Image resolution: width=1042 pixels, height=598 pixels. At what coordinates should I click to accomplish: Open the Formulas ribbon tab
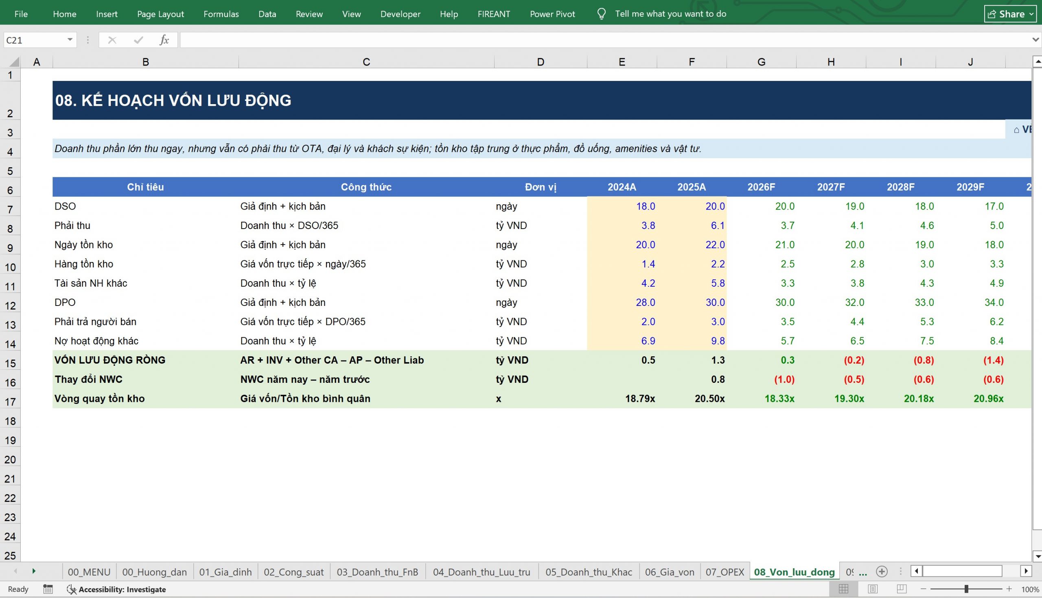pos(221,14)
